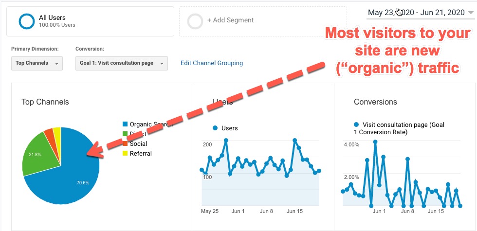The image size is (477, 231).
Task: Click the Referral legend label
Action: 141,154
